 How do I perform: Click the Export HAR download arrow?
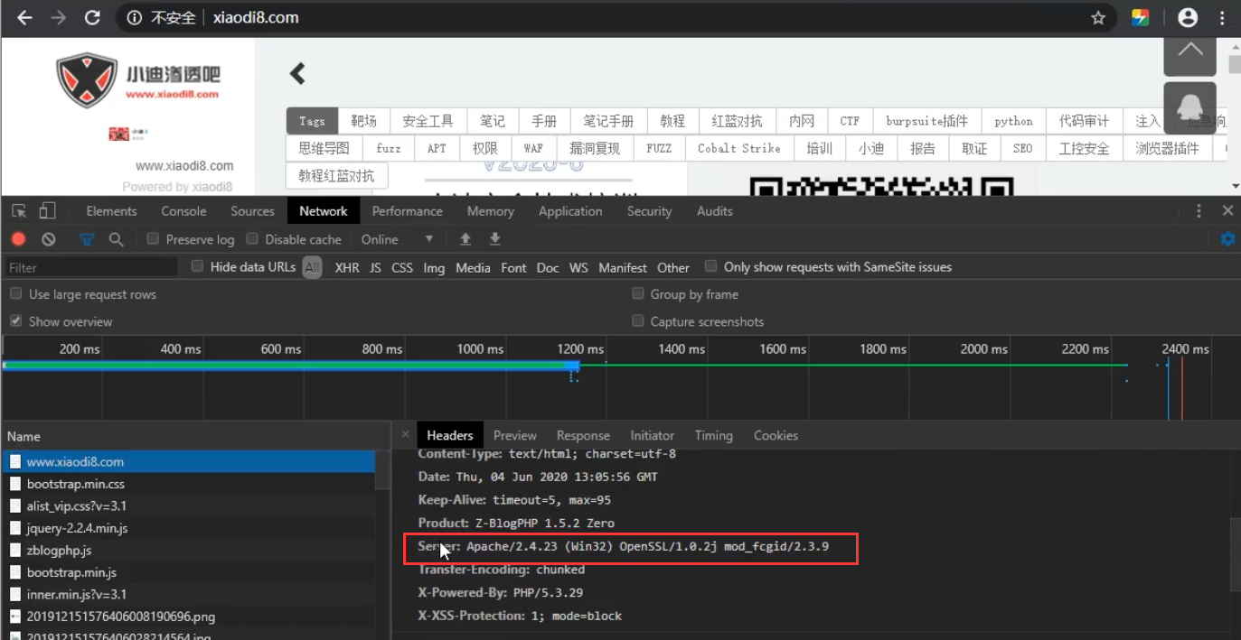click(x=494, y=239)
